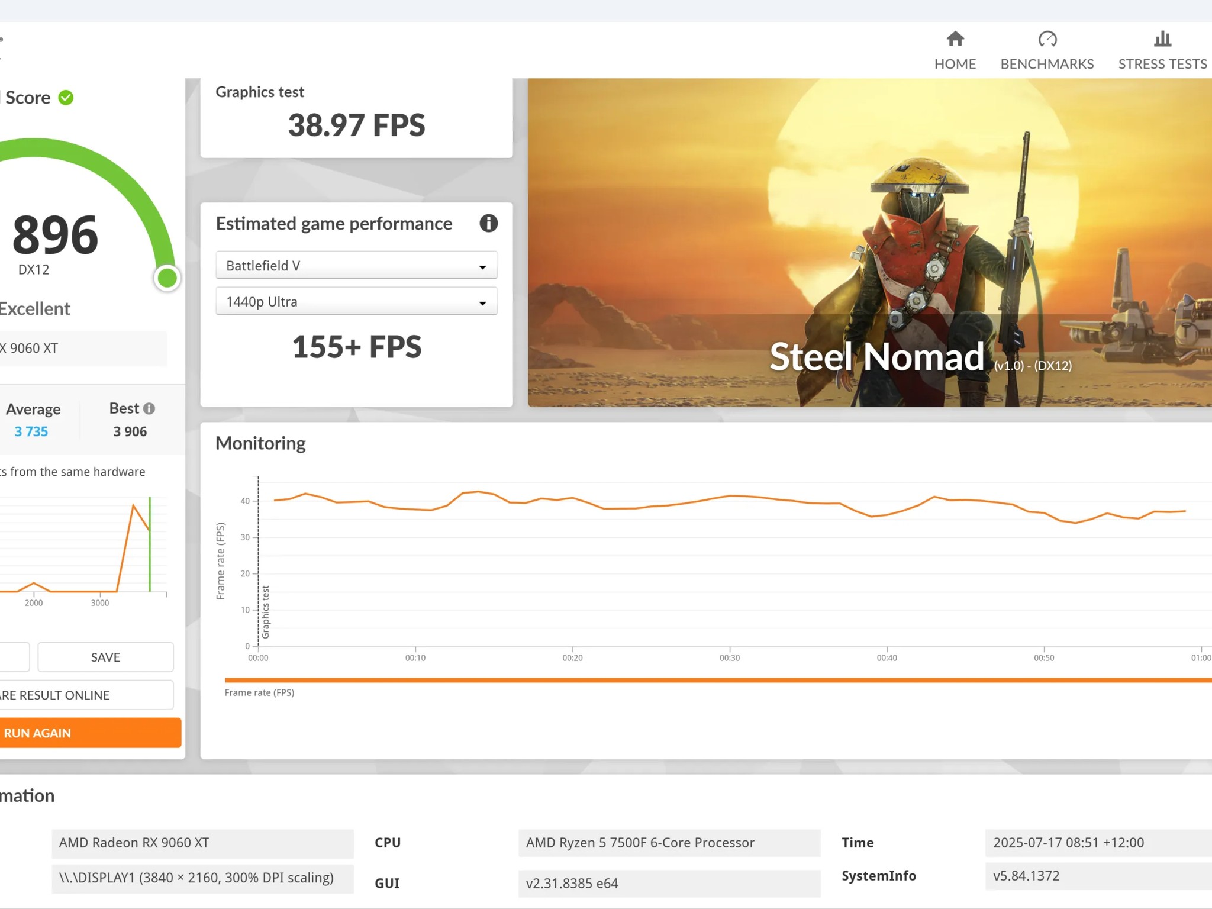Click info icon beside Estimated game performance
The height and width of the screenshot is (909, 1212).
pos(488,224)
